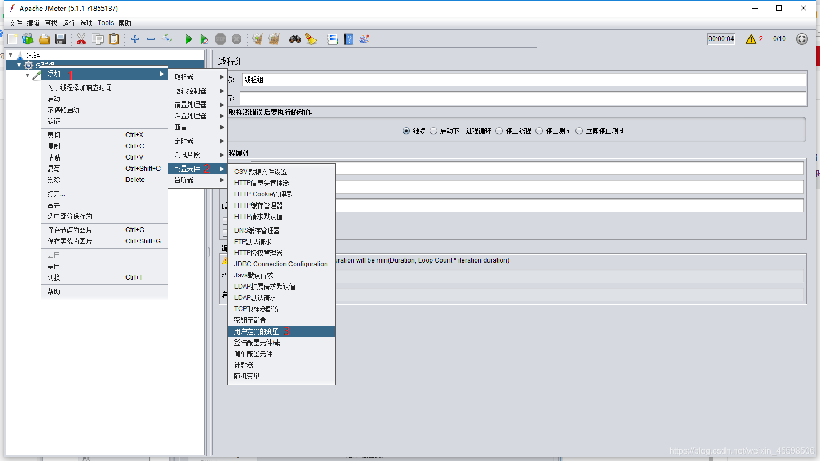The image size is (820, 461).
Task: Open the Tools menu
Action: tap(106, 23)
